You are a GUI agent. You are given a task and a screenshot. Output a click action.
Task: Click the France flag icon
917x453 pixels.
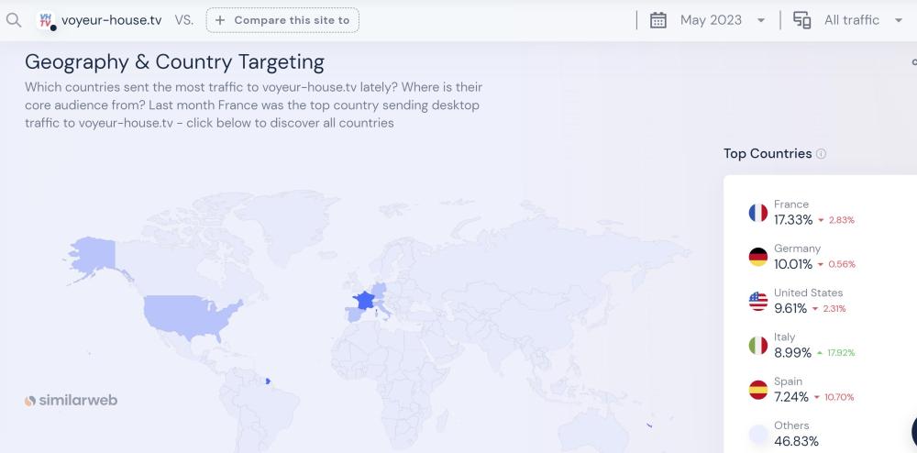[757, 213]
